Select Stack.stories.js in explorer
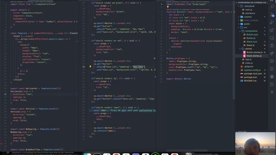 tap(252, 56)
